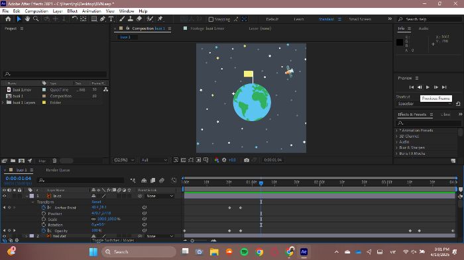Click the Home icon in toolbar
This screenshot has width=464, height=260.
point(8,19)
